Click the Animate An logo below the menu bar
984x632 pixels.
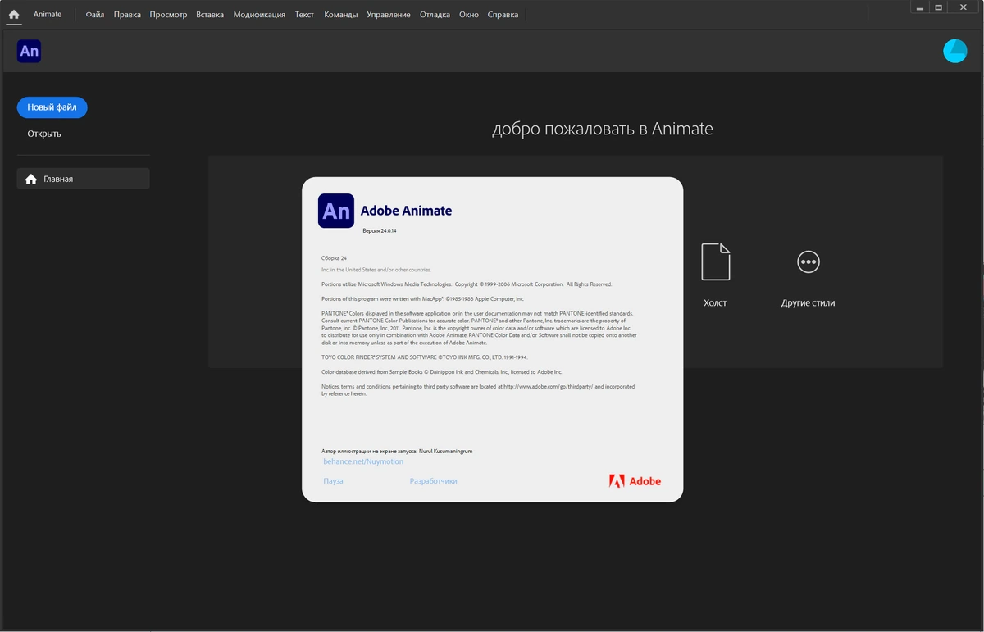(x=29, y=51)
